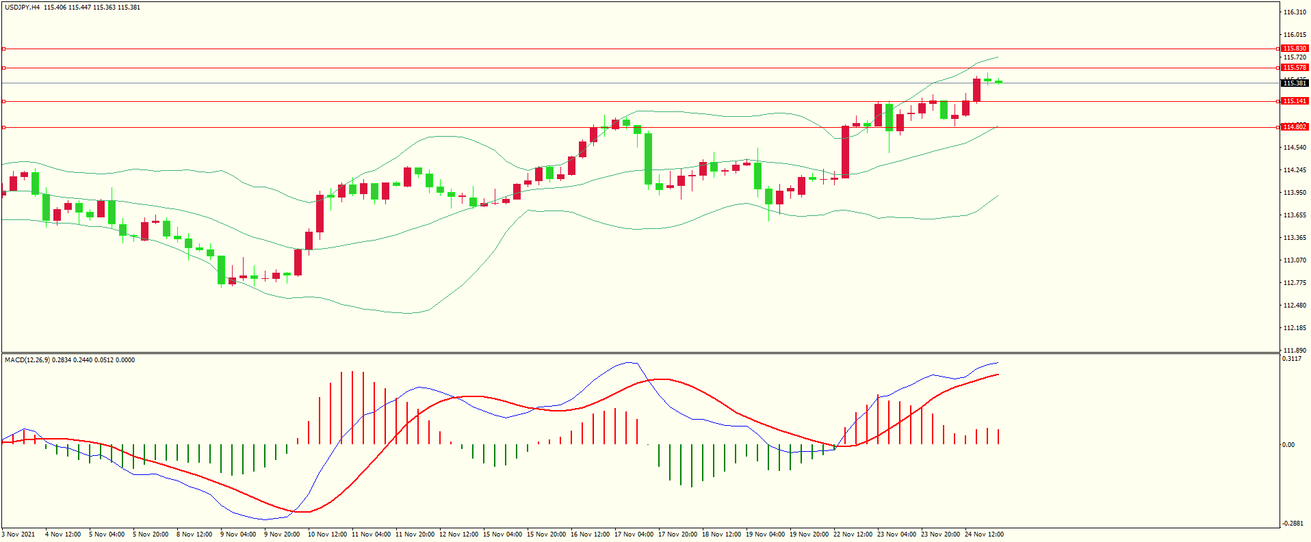Click the 22 Nov 12:00 time axis label
The width and height of the screenshot is (1311, 542).
[x=853, y=534]
